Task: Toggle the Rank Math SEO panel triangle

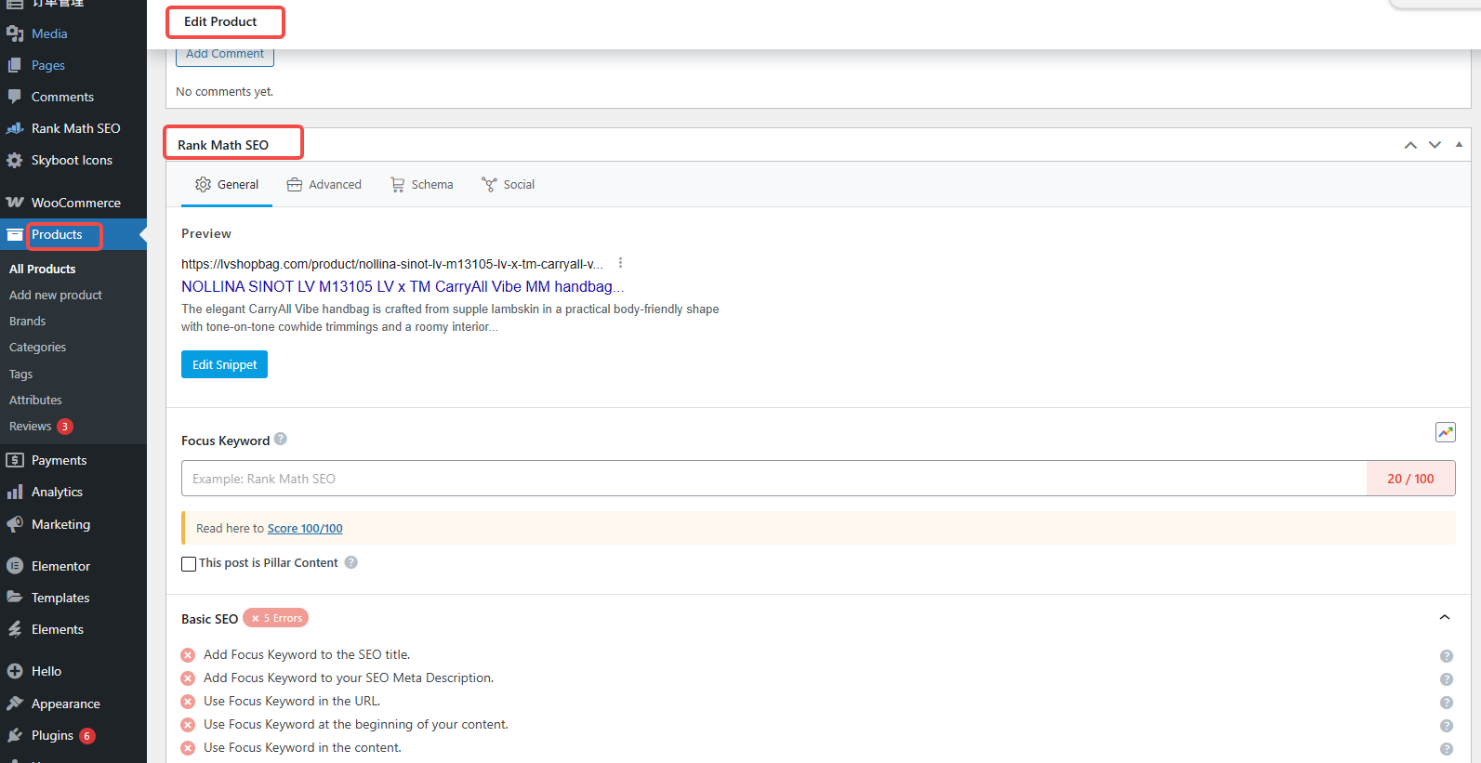Action: tap(1459, 145)
